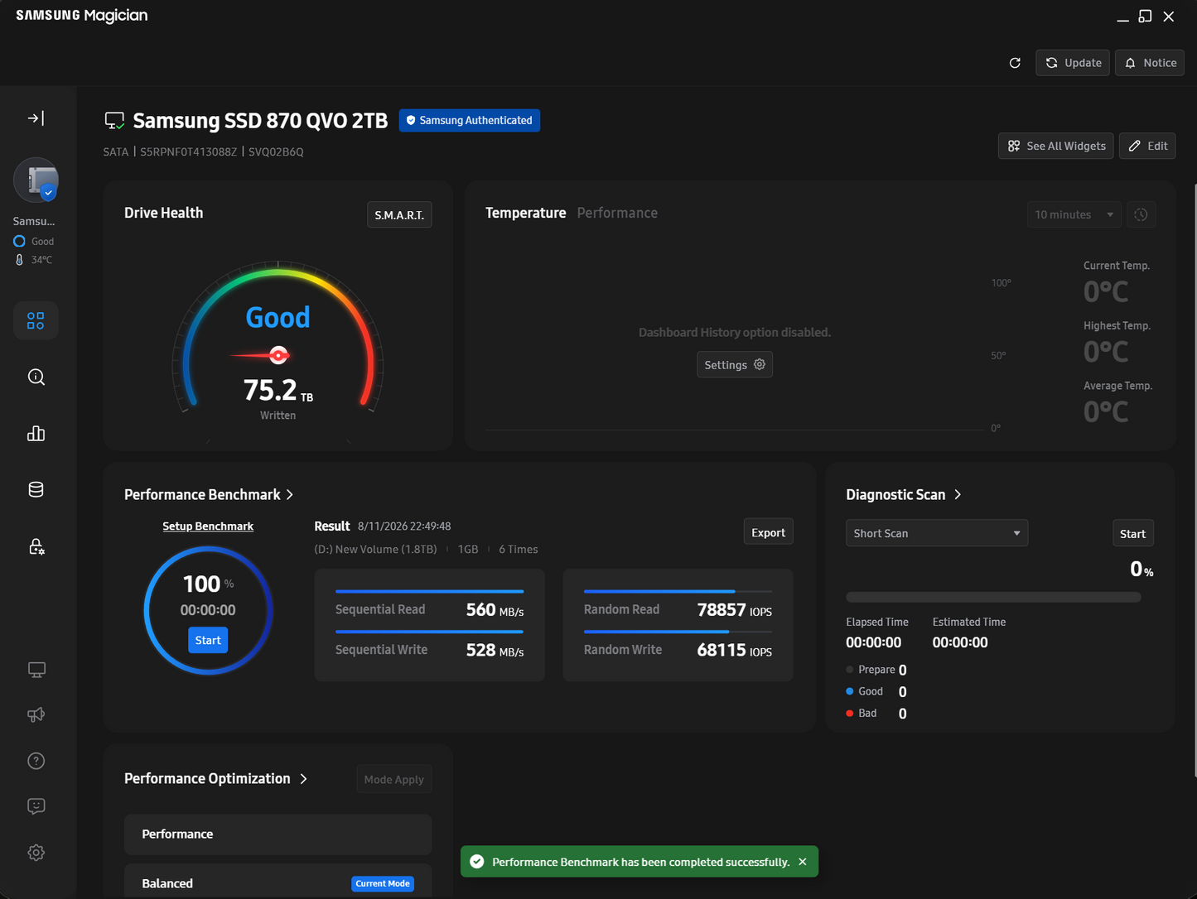Click the result timestamp 8/11/2026 22:49:48

[404, 526]
